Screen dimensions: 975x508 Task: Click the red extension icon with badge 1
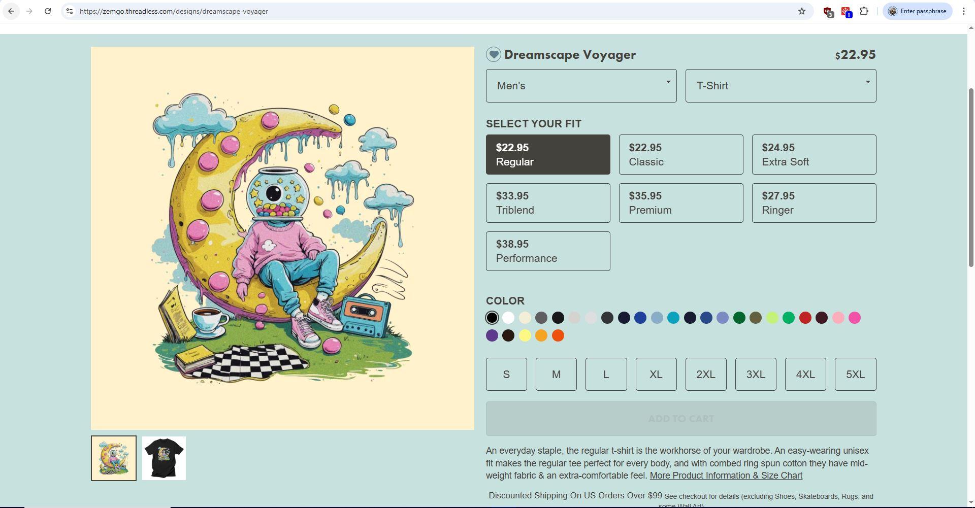coord(846,12)
